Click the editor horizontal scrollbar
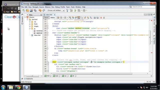 (x=92, y=73)
